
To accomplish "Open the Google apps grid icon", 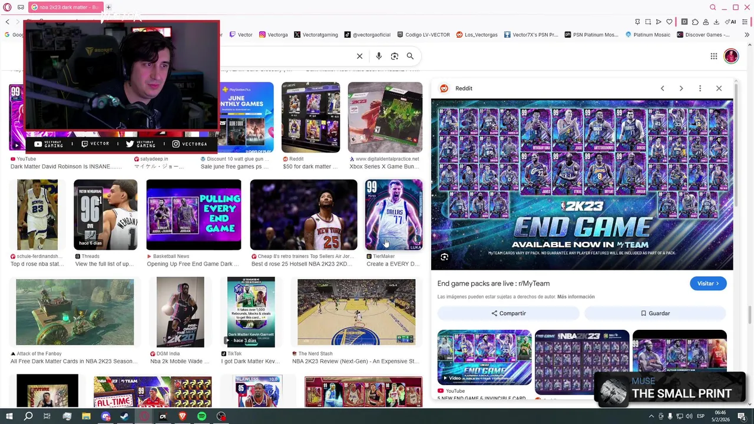I will (x=713, y=56).
